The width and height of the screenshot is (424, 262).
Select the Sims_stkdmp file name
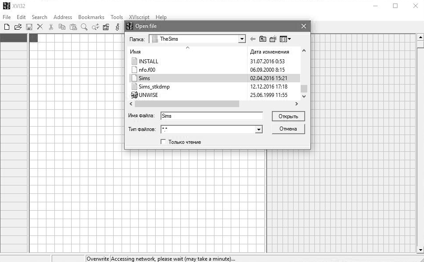point(154,87)
